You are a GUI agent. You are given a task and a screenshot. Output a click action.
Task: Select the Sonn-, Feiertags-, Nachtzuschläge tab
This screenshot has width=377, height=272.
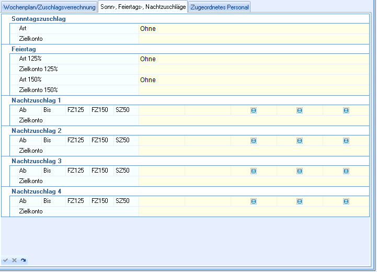coord(143,7)
